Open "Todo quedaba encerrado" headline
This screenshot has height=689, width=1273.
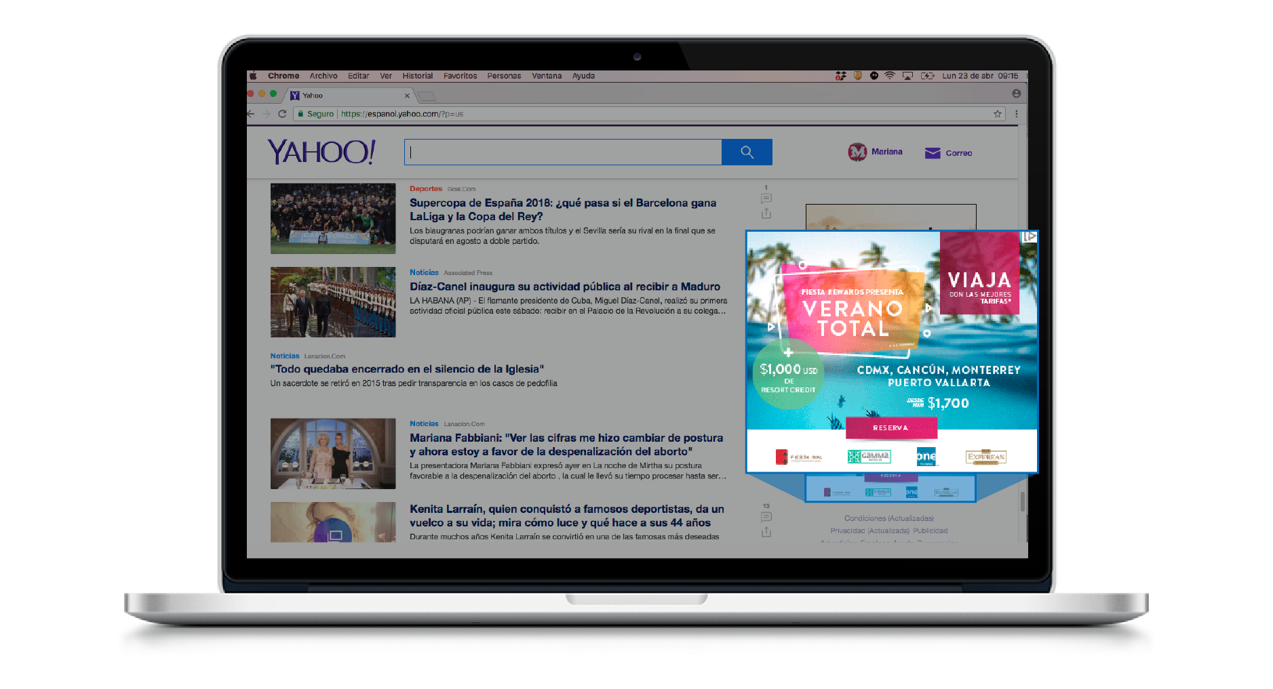click(x=407, y=369)
